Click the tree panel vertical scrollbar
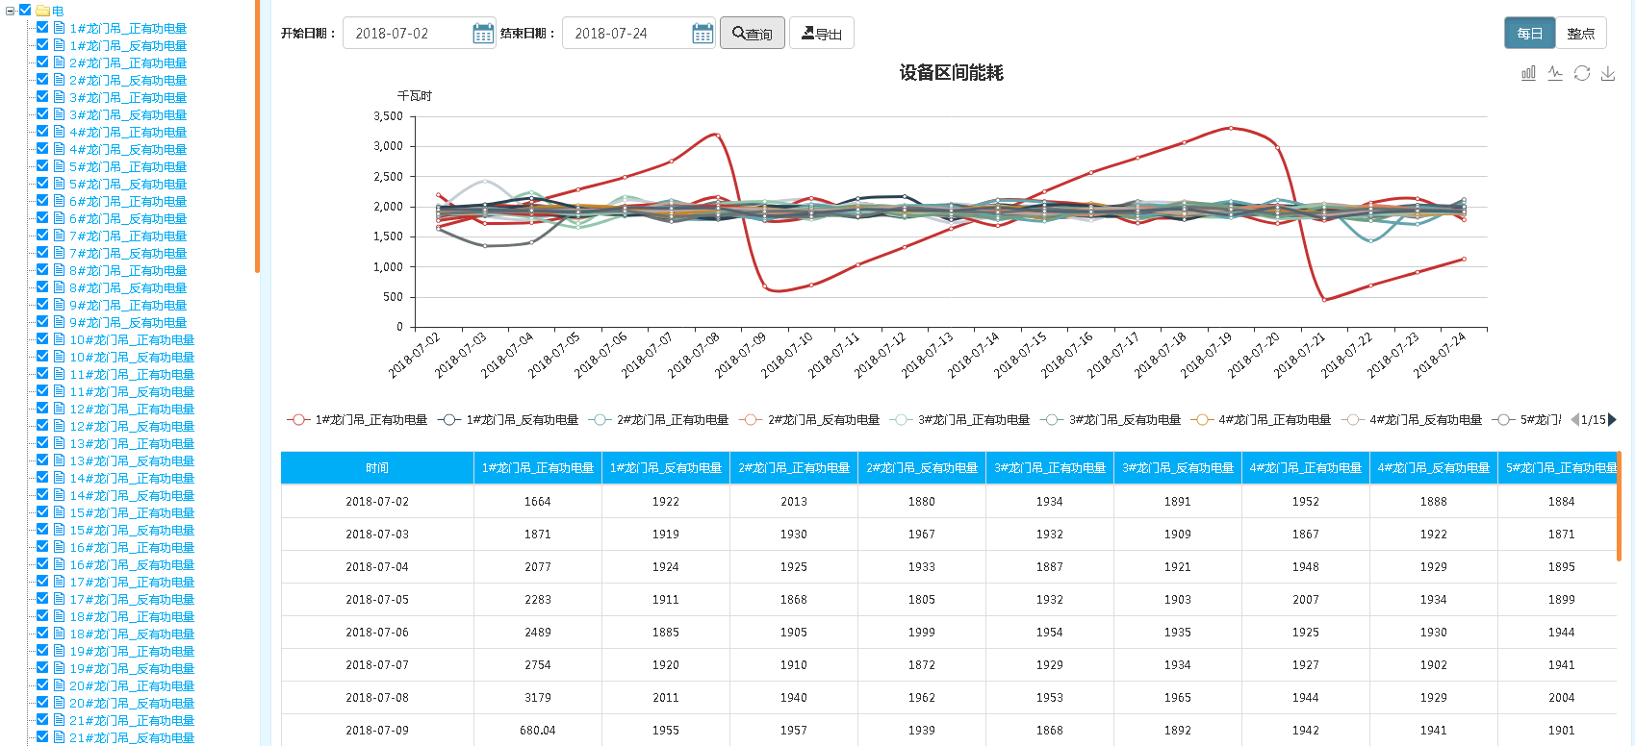This screenshot has height=746, width=1635. (257, 137)
